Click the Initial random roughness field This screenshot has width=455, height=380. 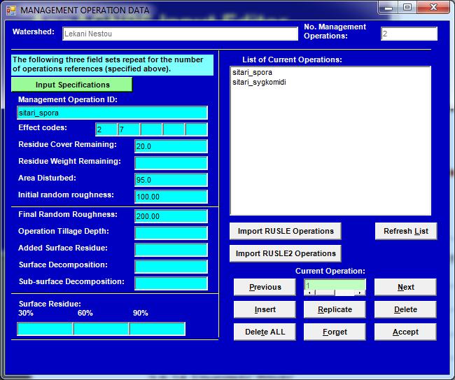[171, 197]
